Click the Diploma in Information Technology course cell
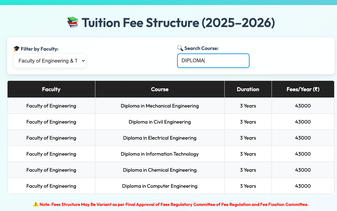The height and width of the screenshot is (211, 337). point(160,154)
